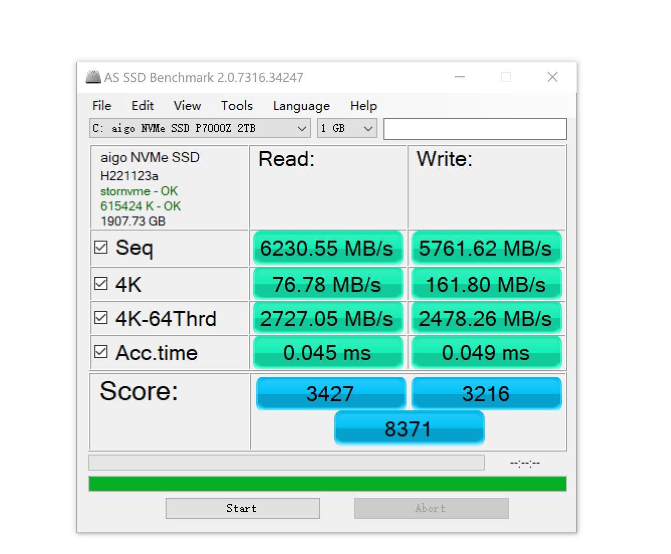Minimize the AS SSD Benchmark window
Screen dimensions: 671x554
point(460,77)
